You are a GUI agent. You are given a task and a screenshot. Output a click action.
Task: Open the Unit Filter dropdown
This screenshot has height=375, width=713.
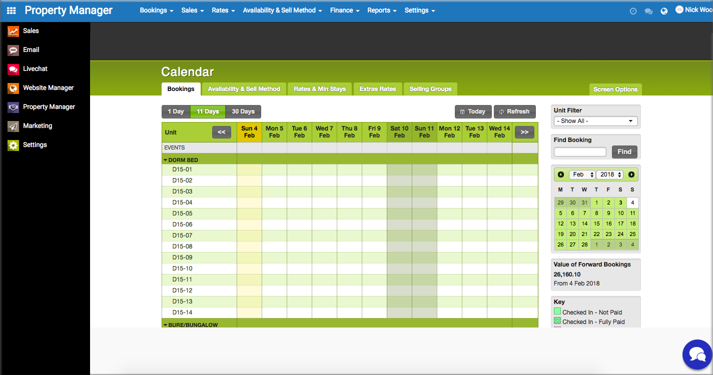[x=595, y=121]
